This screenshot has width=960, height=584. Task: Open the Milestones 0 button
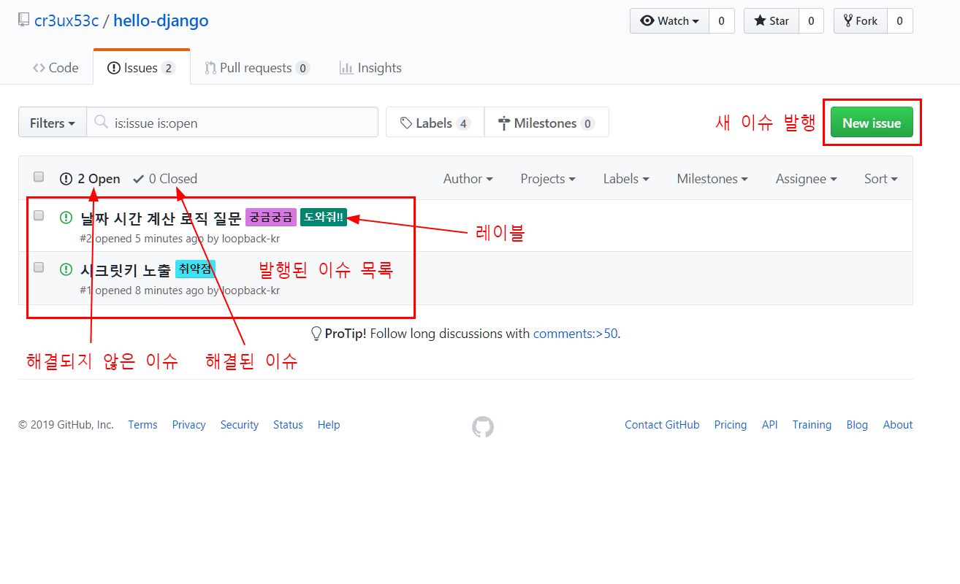click(546, 123)
